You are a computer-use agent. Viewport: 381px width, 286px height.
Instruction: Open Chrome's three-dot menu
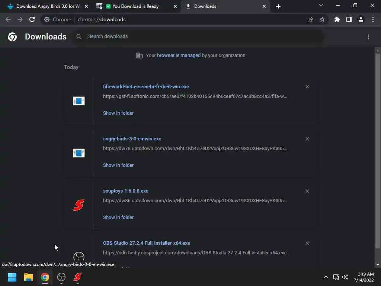[373, 19]
